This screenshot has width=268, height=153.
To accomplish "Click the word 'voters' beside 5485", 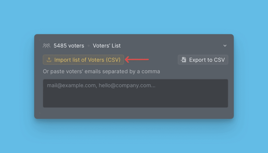I will point(76,46).
